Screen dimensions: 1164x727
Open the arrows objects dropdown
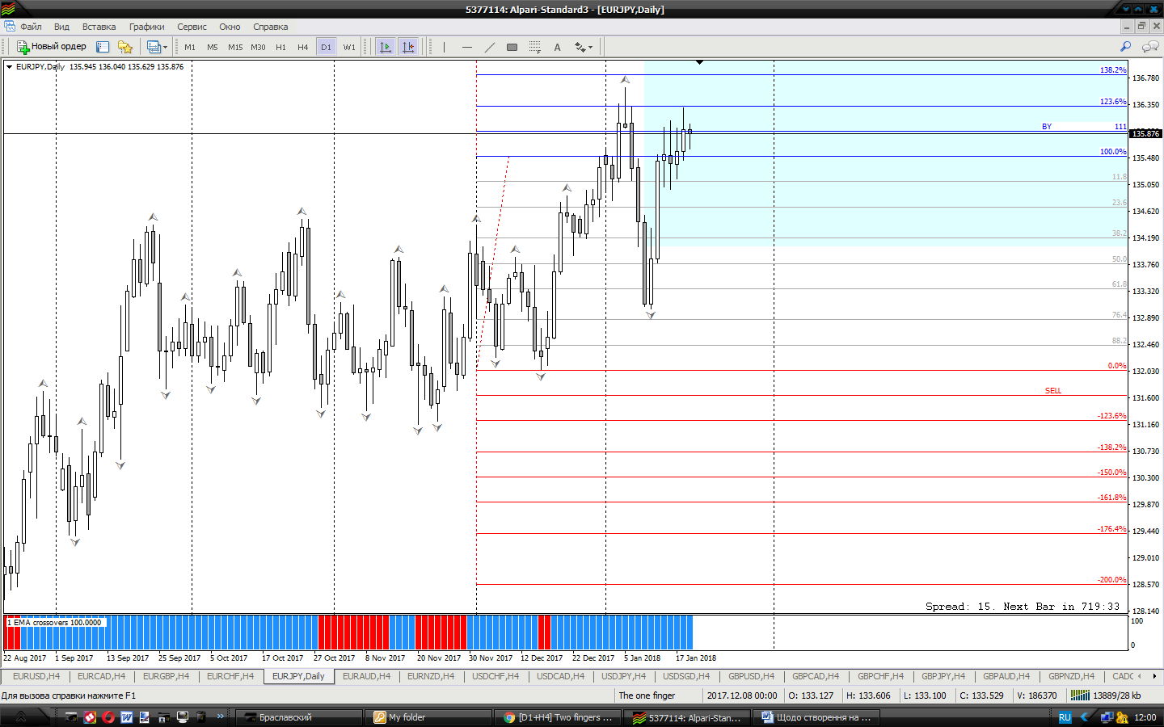click(x=583, y=47)
